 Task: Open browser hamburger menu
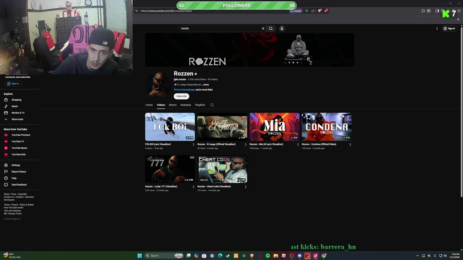click(x=459, y=11)
